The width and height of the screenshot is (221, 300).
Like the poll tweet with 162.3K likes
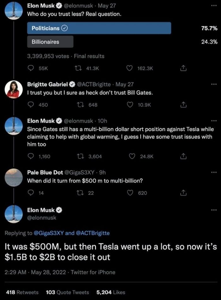pyautogui.click(x=129, y=68)
